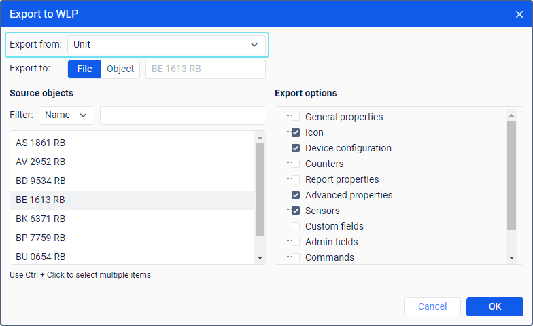Open the Filter Name dropdown
Image resolution: width=533 pixels, height=326 pixels.
(x=66, y=115)
